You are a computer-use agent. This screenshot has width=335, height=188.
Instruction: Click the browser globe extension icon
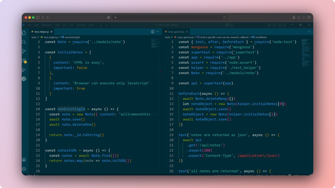[294, 17]
